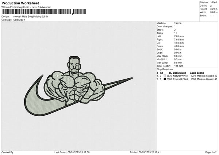Click the EndY value 0.00 in

point(178,53)
